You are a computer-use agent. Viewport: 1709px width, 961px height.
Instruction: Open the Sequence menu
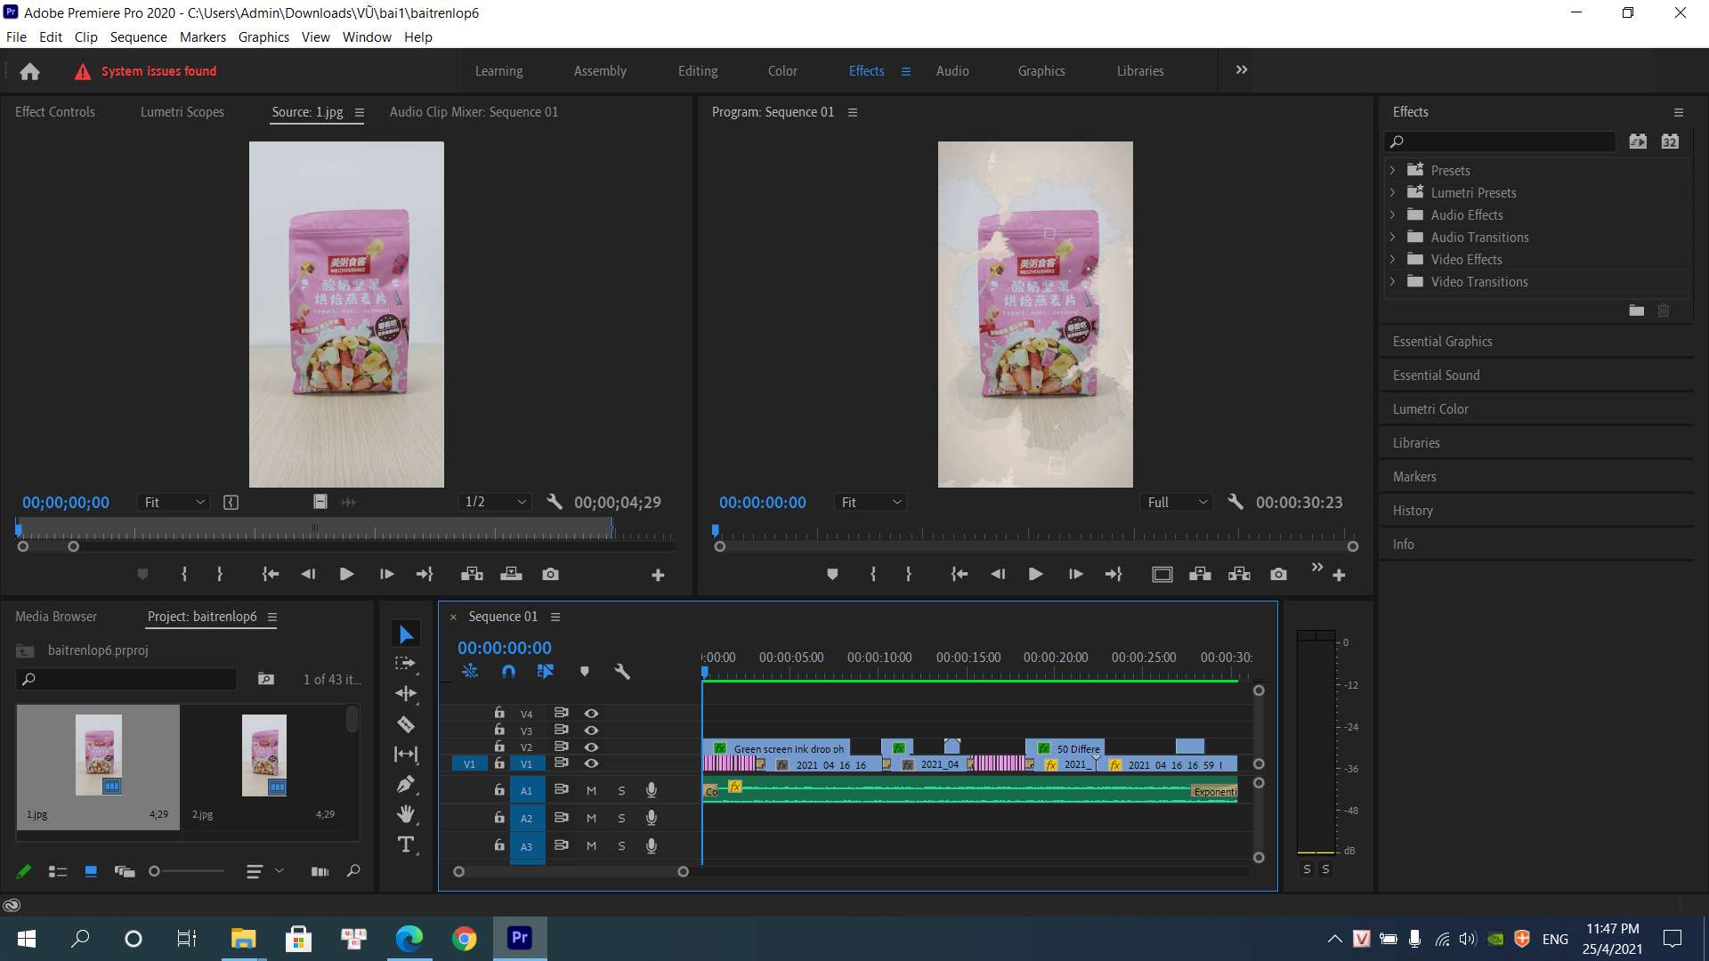coord(138,37)
